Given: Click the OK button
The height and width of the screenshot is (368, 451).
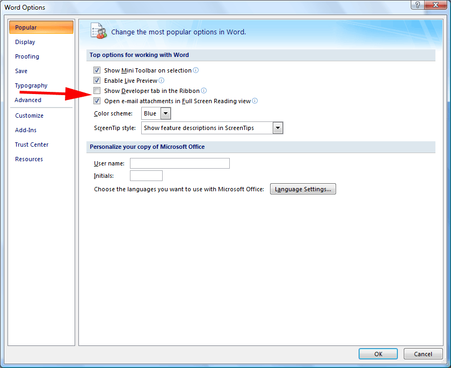Looking at the screenshot, I should pyautogui.click(x=378, y=354).
